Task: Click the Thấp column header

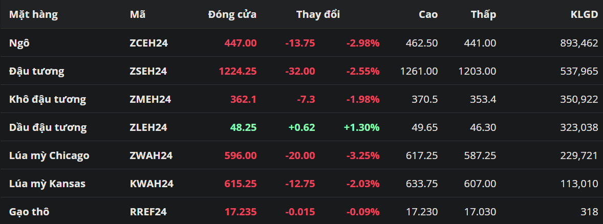Action: tap(483, 14)
